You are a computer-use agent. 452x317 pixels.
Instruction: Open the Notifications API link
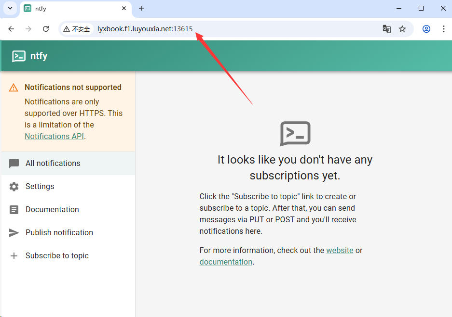point(54,136)
